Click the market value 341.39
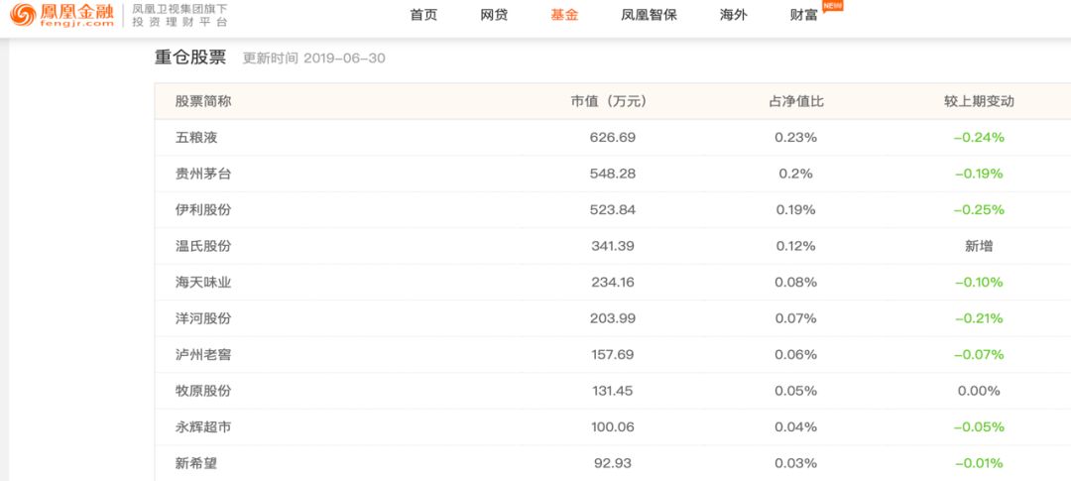1071x481 pixels. pos(613,246)
